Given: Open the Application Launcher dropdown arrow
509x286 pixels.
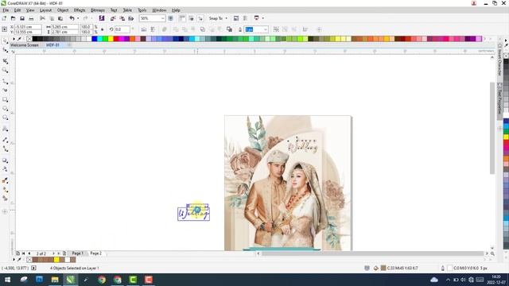Looking at the screenshot, I should click(263, 18).
